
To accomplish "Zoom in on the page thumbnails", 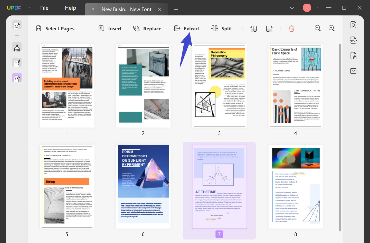I will click(331, 28).
